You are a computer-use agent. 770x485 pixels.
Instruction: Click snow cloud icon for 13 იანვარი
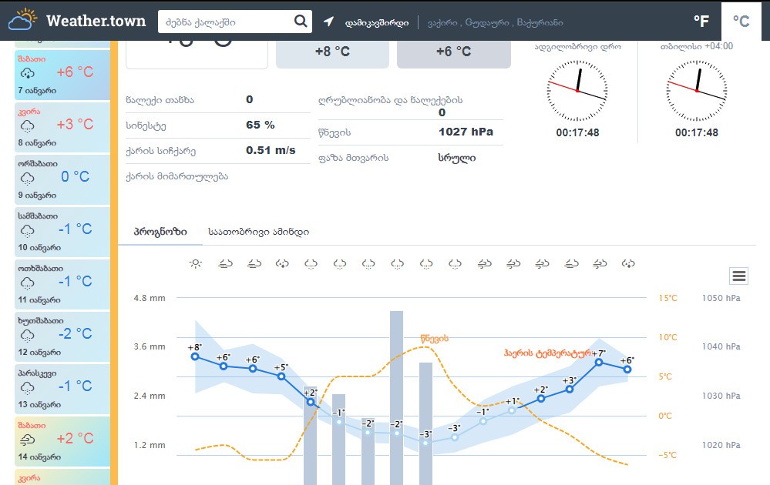[x=28, y=388]
